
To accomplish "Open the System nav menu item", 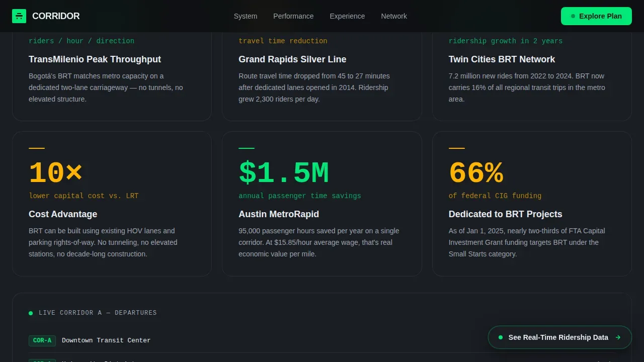I will pyautogui.click(x=246, y=16).
